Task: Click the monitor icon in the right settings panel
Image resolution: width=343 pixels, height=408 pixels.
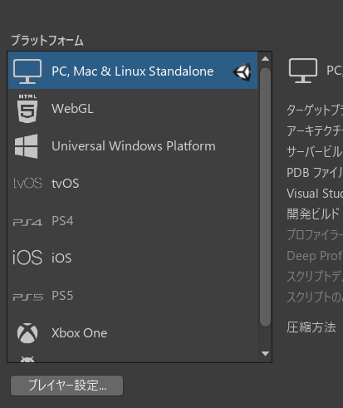Action: click(303, 71)
